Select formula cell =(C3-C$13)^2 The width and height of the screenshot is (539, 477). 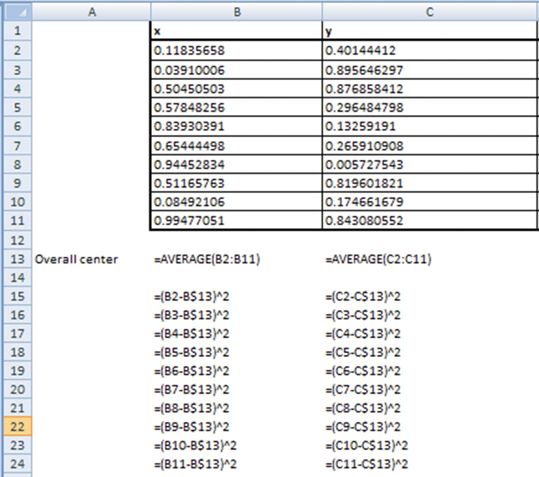click(x=430, y=315)
